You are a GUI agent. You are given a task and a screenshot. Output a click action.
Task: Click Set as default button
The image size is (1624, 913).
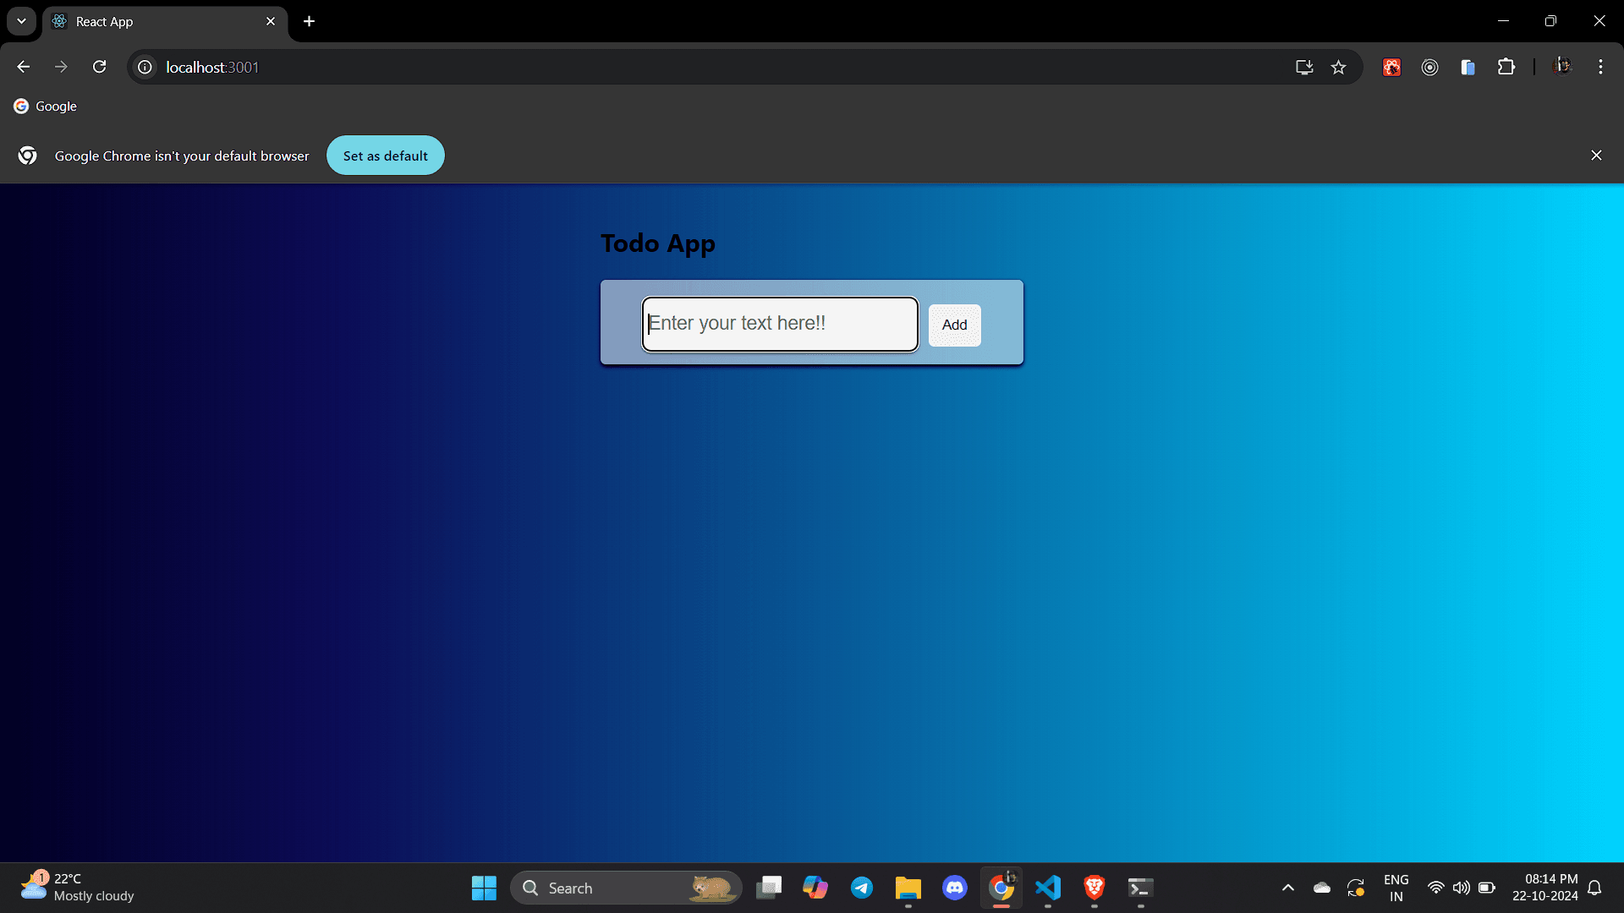coord(386,156)
